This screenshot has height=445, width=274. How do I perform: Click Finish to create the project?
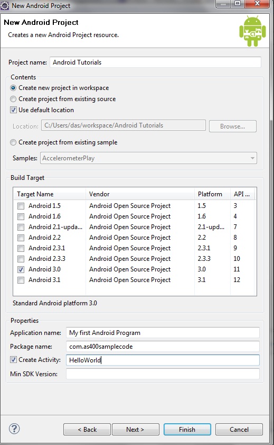187,430
